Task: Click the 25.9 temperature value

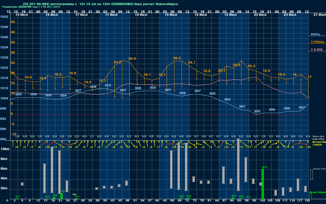Action: 132,59
